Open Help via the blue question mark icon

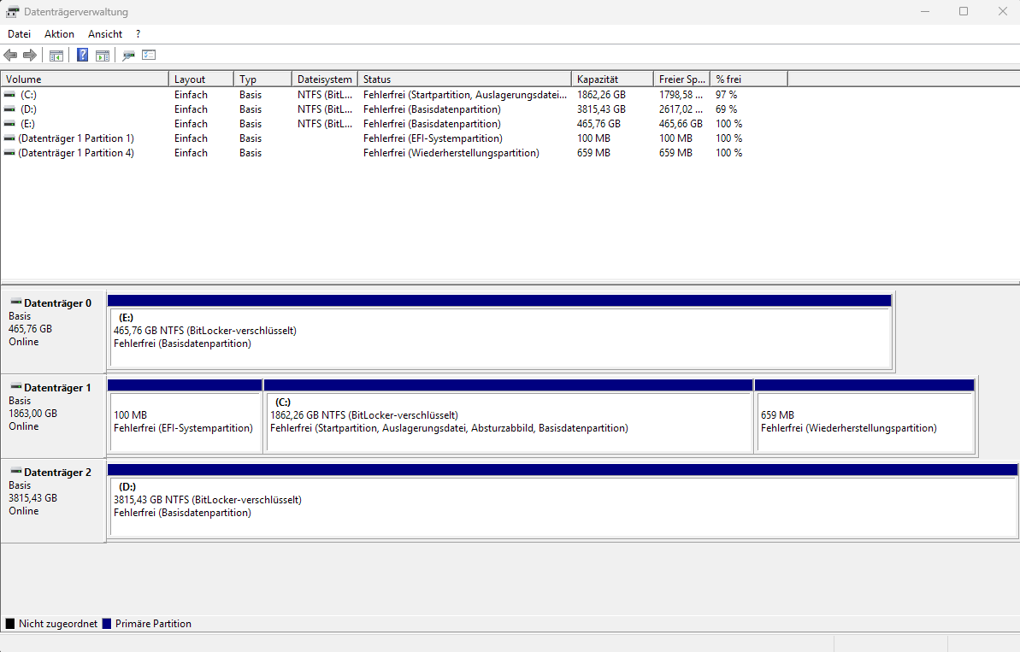(x=82, y=55)
